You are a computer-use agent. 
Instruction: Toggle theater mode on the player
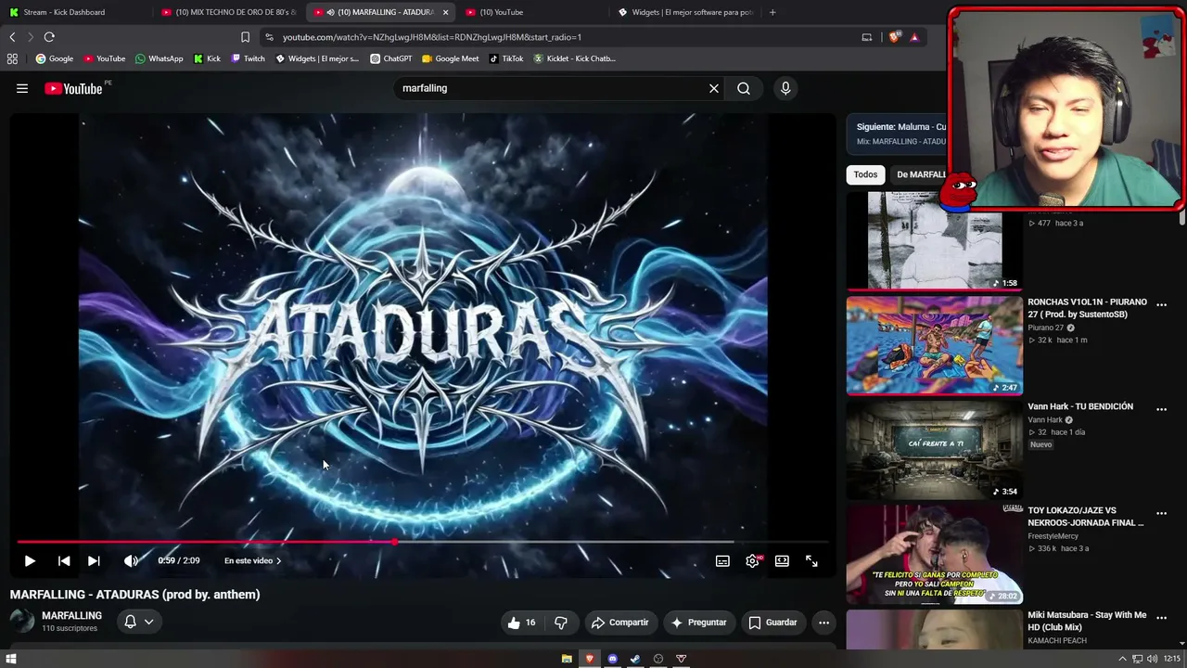tap(782, 560)
